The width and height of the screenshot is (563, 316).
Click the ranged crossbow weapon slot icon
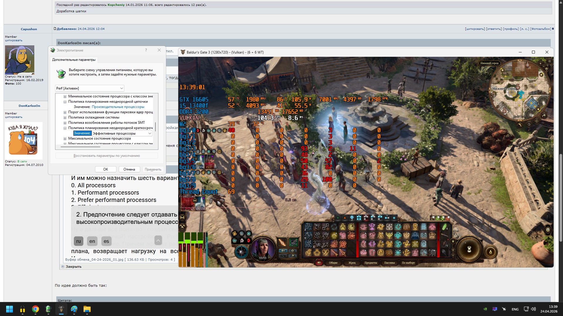(294, 242)
